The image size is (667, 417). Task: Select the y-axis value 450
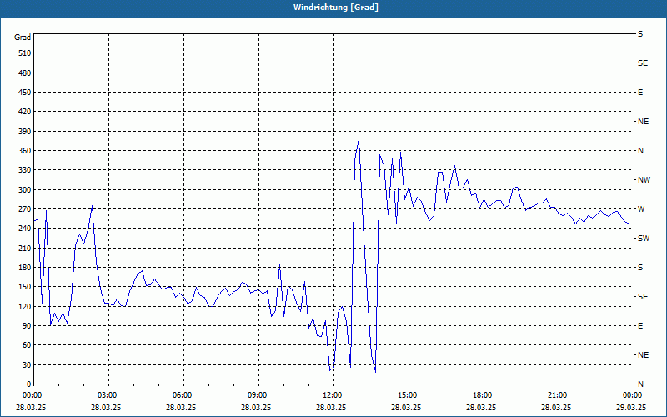click(25, 93)
